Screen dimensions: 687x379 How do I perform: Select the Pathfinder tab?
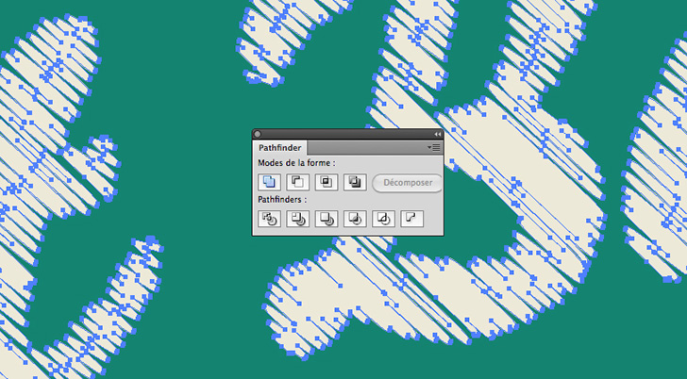pos(279,148)
